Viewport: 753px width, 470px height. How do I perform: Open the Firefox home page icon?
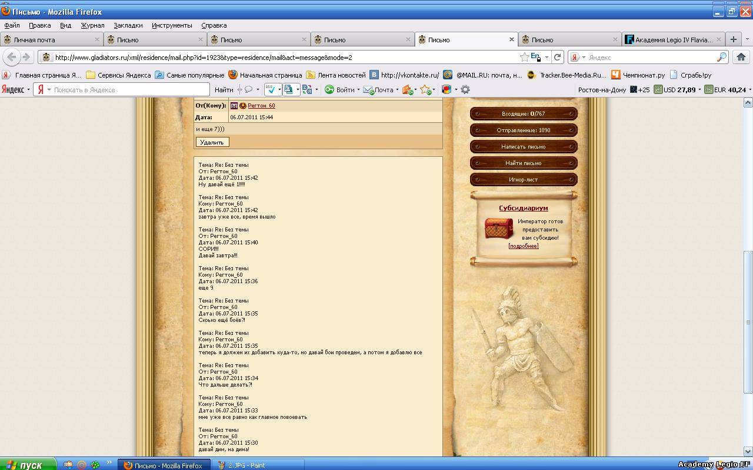click(x=741, y=57)
